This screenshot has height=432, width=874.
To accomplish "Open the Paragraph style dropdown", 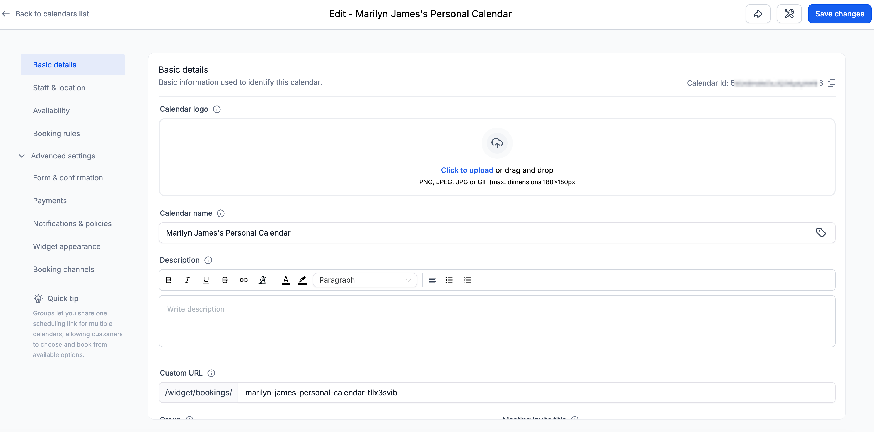I will (x=365, y=280).
